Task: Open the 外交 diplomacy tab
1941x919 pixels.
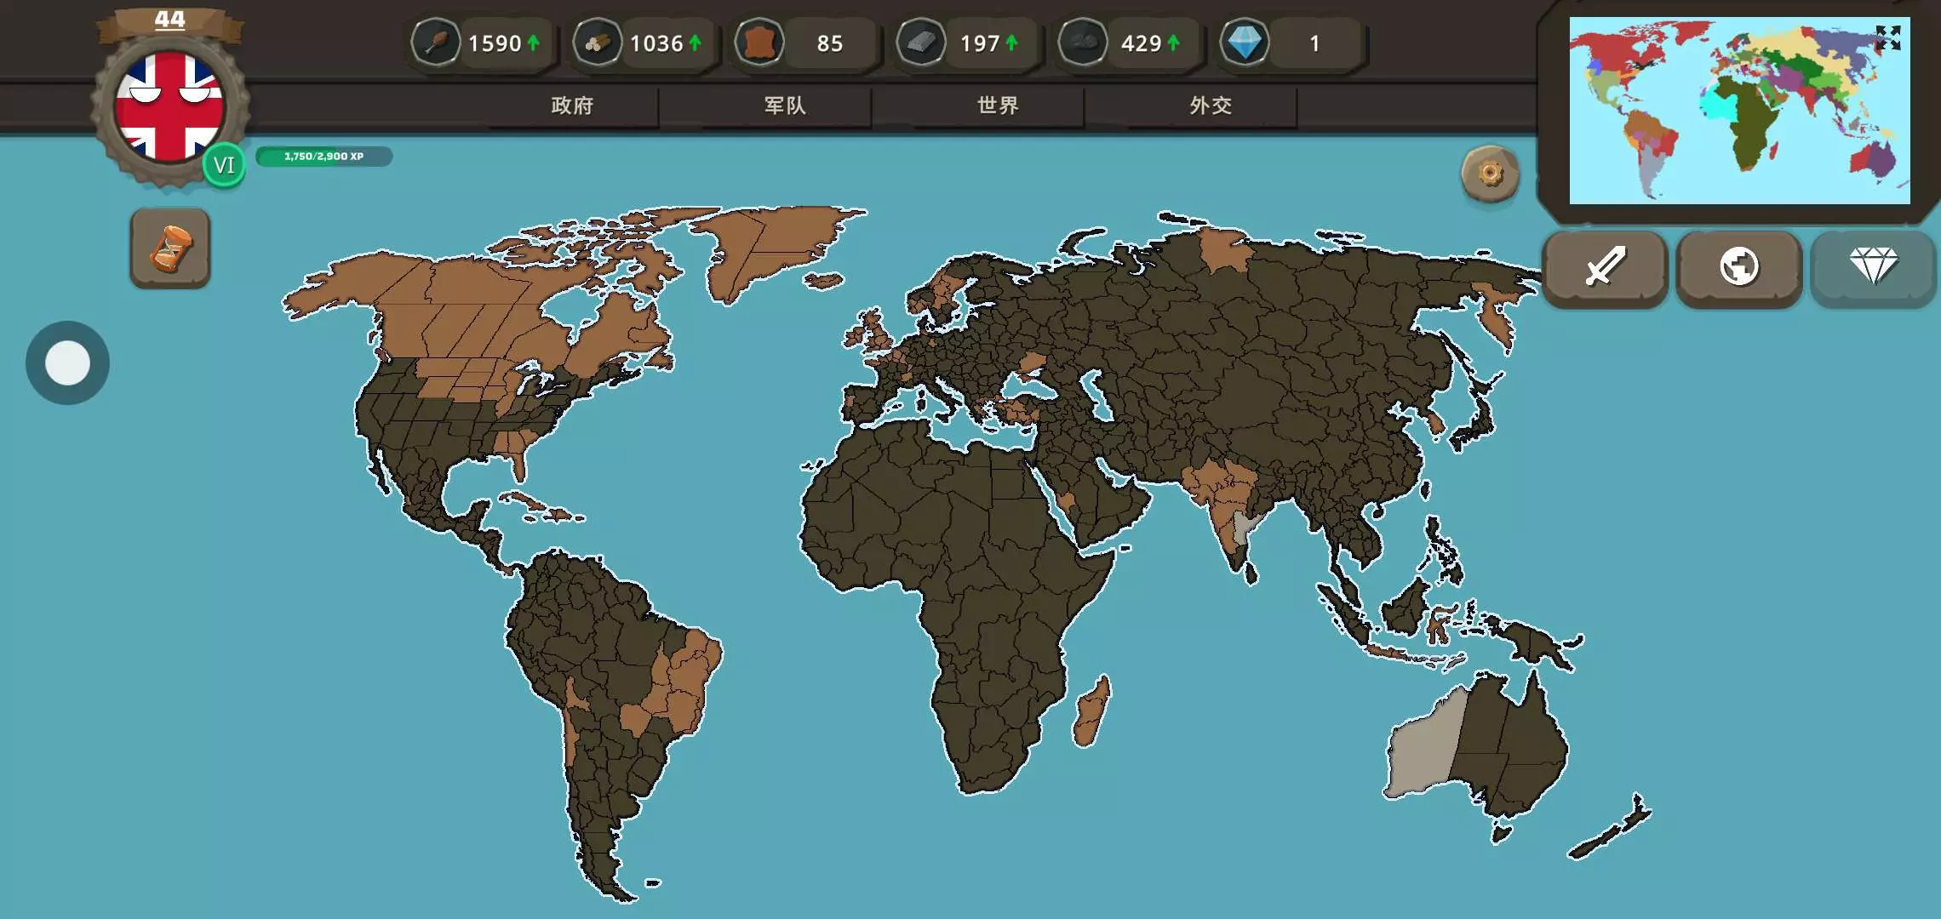Action: click(1211, 106)
